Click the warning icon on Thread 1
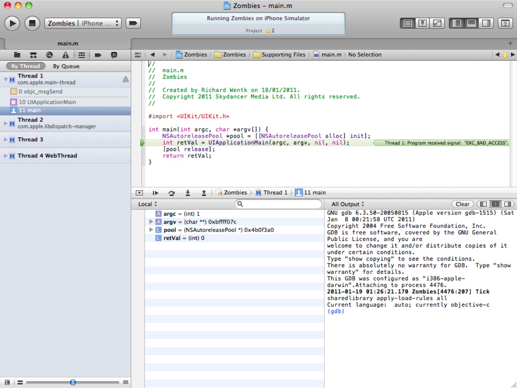The width and height of the screenshot is (517, 388). [126, 79]
